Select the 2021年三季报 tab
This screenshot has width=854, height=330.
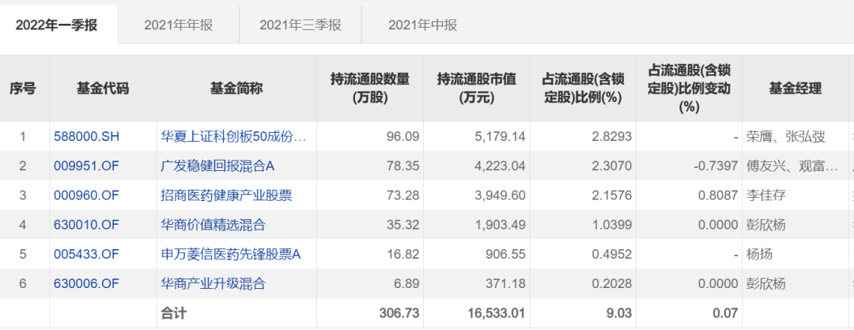pyautogui.click(x=300, y=25)
